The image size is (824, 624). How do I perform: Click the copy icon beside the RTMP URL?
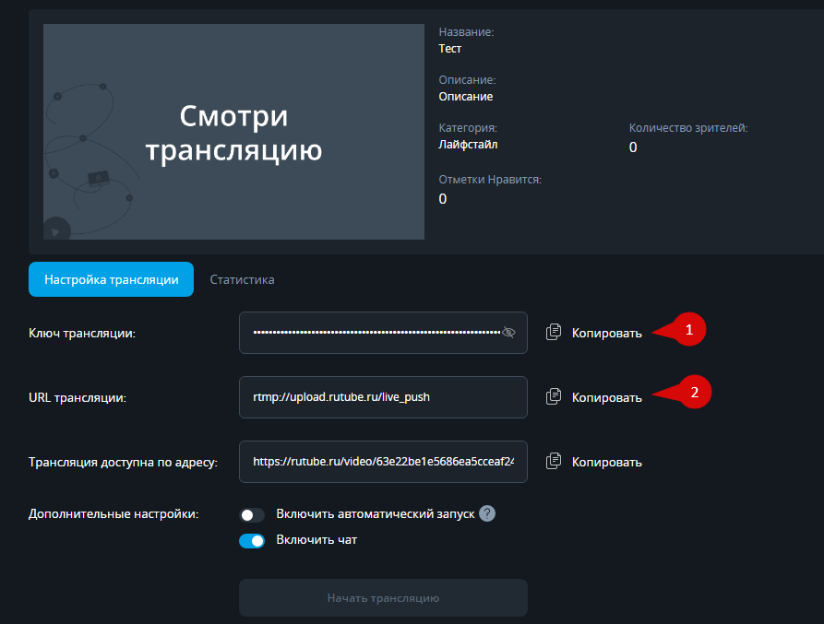click(x=554, y=397)
